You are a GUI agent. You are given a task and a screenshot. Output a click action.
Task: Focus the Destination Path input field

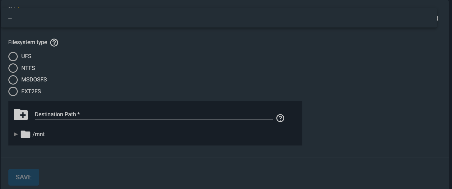coord(154,114)
